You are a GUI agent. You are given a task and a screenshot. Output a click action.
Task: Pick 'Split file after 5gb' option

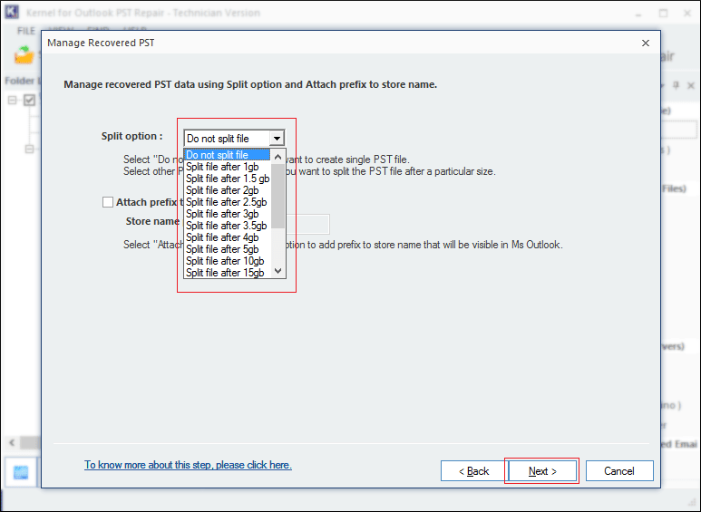[227, 249]
